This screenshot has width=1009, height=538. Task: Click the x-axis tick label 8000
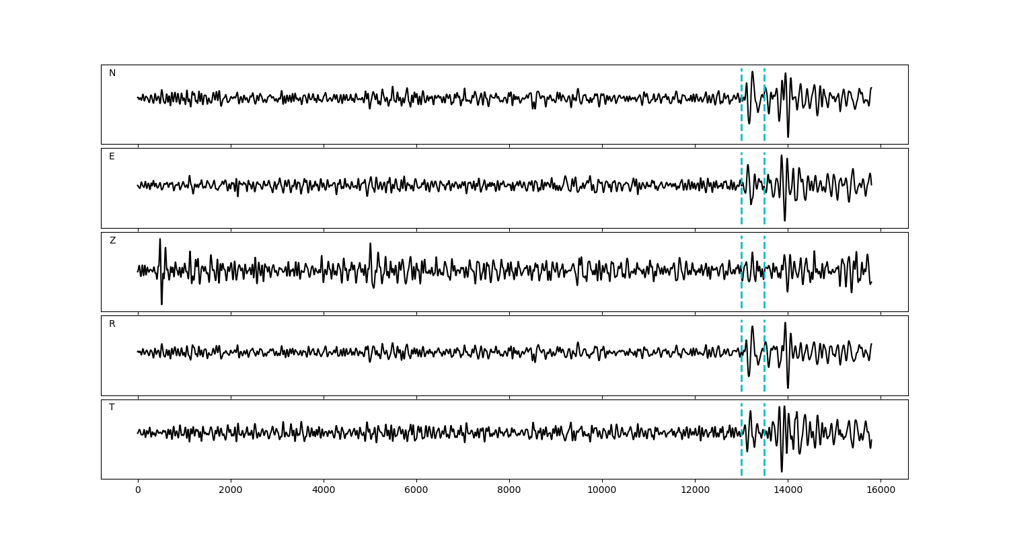(509, 491)
